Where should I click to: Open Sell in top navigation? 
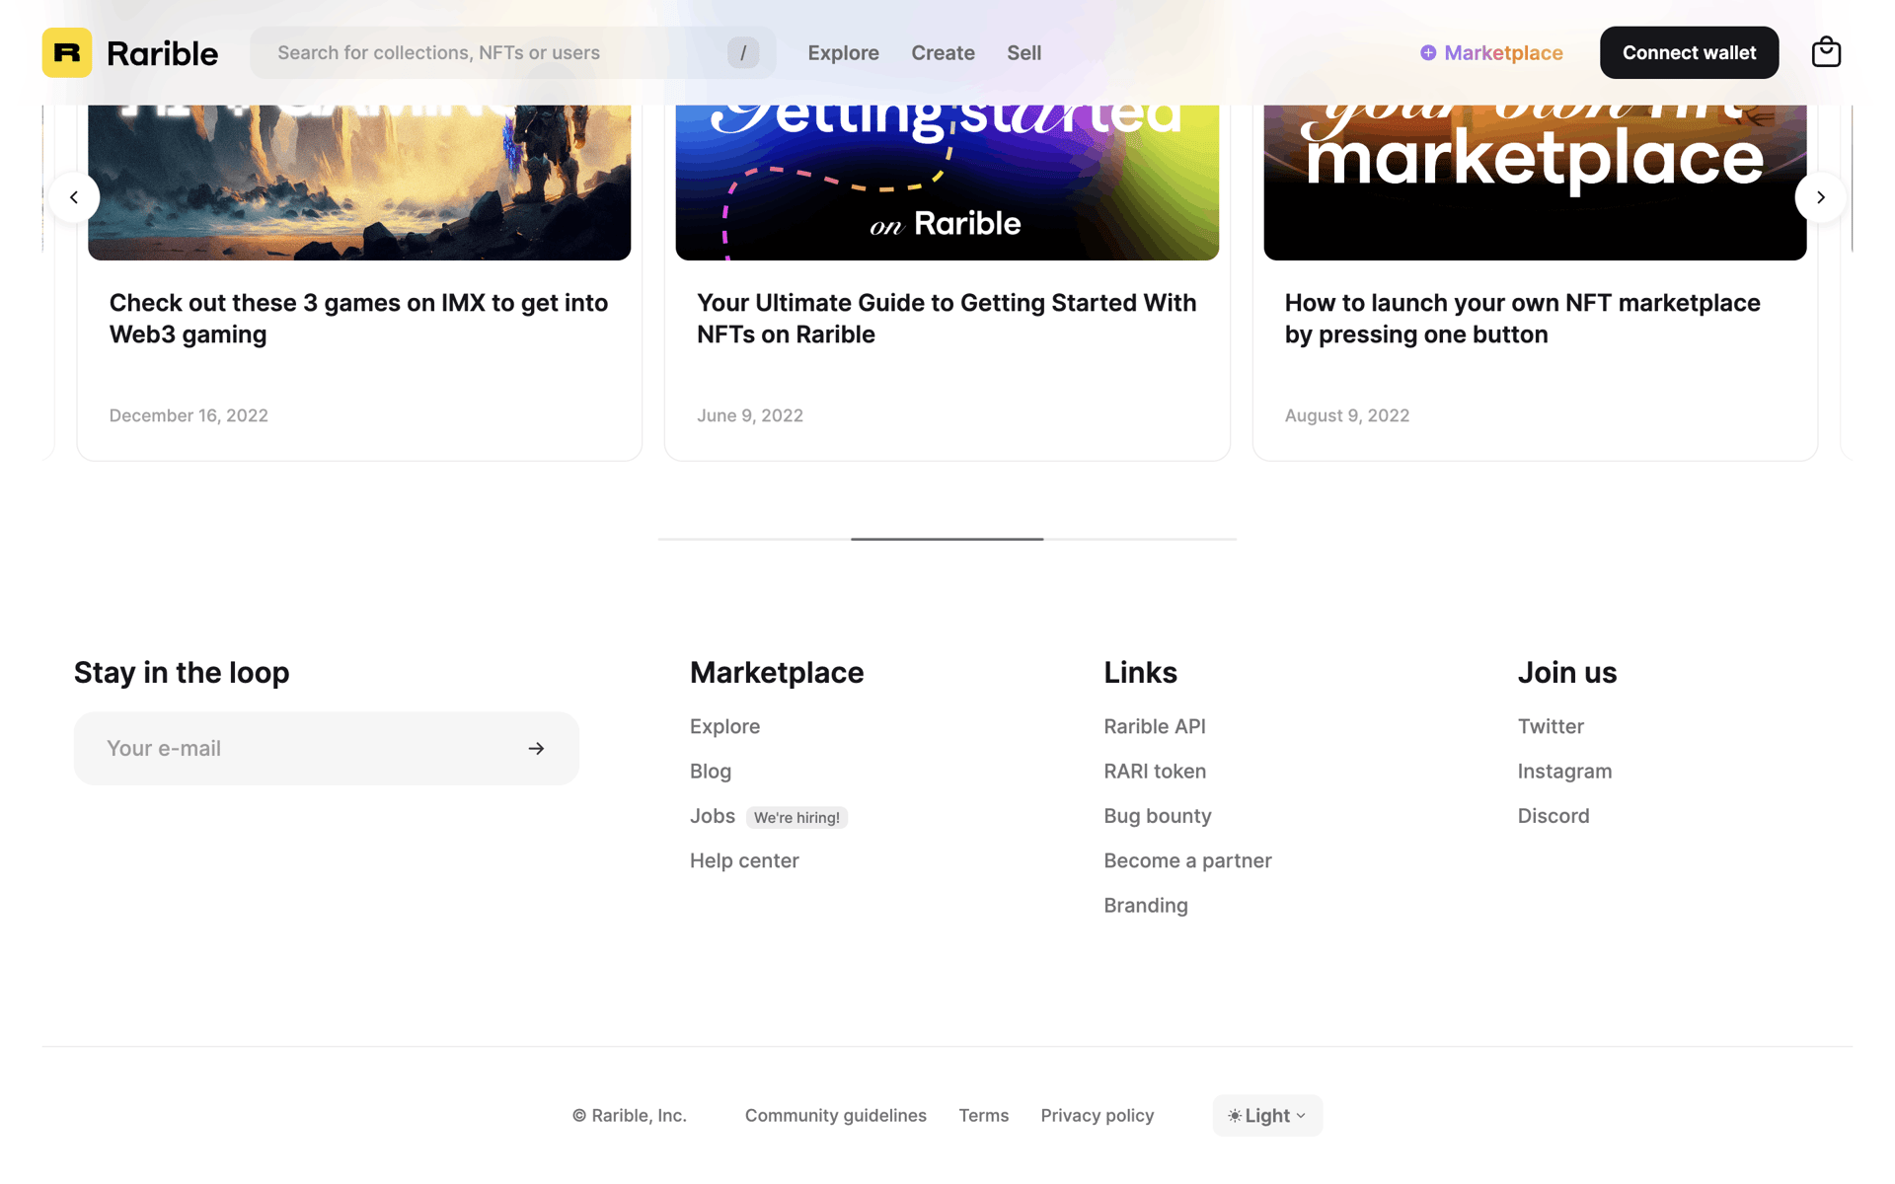1023,52
